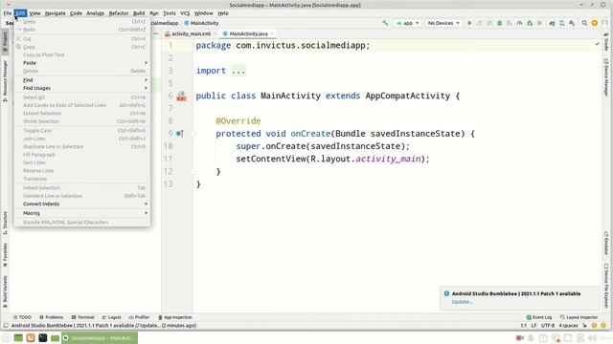Click the tool window toggle in status bar corner
The width and height of the screenshot is (613, 344).
point(6,325)
